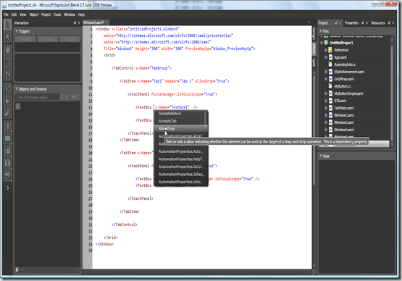Switch to the Properties panel tab
The image size is (402, 281).
pos(351,23)
